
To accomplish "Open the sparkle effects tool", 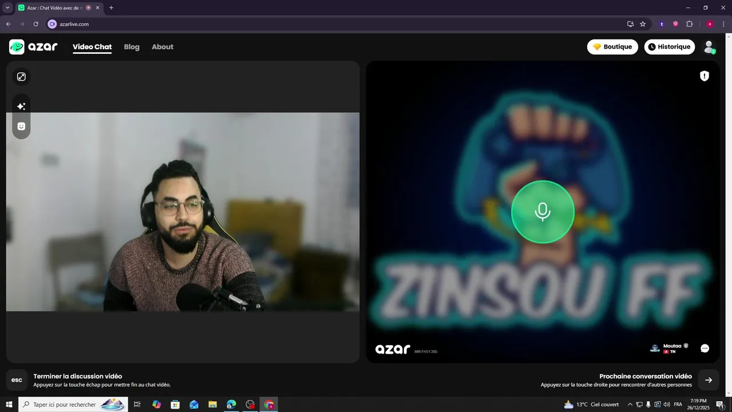I will point(21,106).
